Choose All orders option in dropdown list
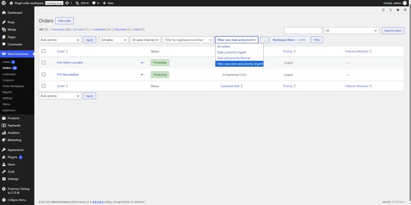The image size is (411, 205). (239, 46)
